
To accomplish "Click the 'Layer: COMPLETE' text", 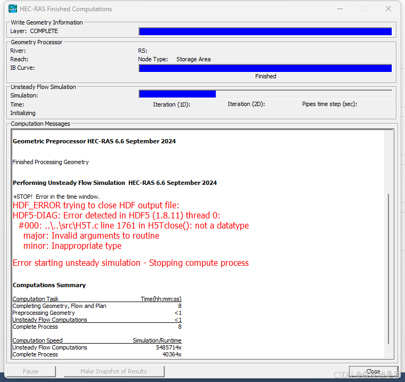I will tap(34, 31).
